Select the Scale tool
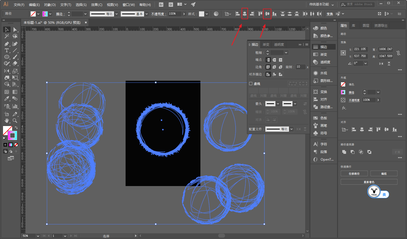Screen dimensions: 407x239 click(x=15, y=71)
